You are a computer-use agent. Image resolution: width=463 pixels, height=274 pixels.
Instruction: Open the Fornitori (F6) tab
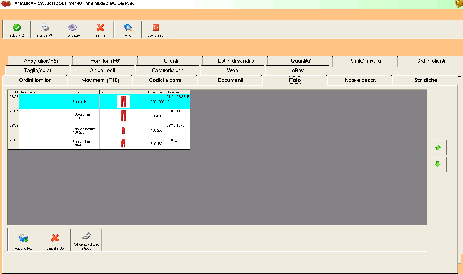pyautogui.click(x=106, y=61)
